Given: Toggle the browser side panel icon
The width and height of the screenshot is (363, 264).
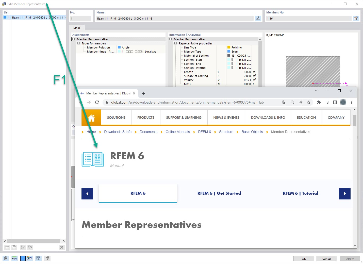Looking at the screenshot, I should [335, 102].
